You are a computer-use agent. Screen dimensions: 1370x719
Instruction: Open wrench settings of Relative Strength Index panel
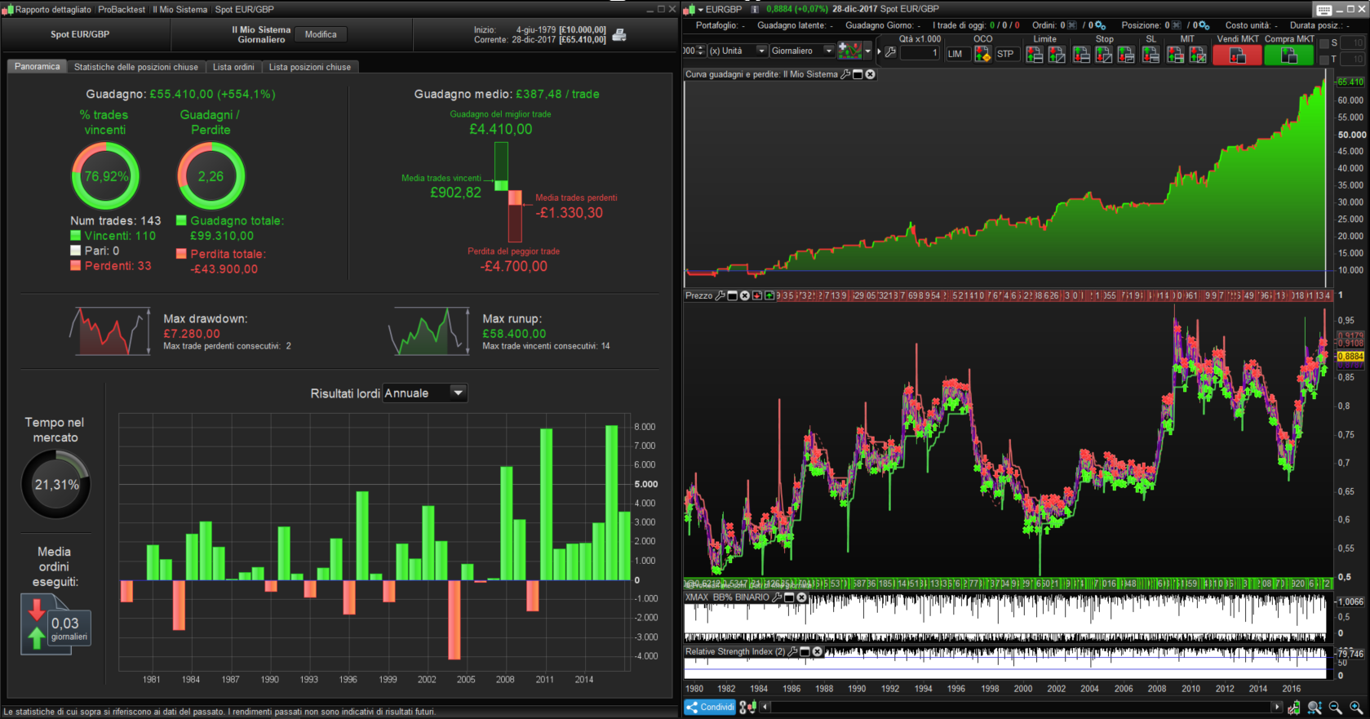[x=792, y=651]
